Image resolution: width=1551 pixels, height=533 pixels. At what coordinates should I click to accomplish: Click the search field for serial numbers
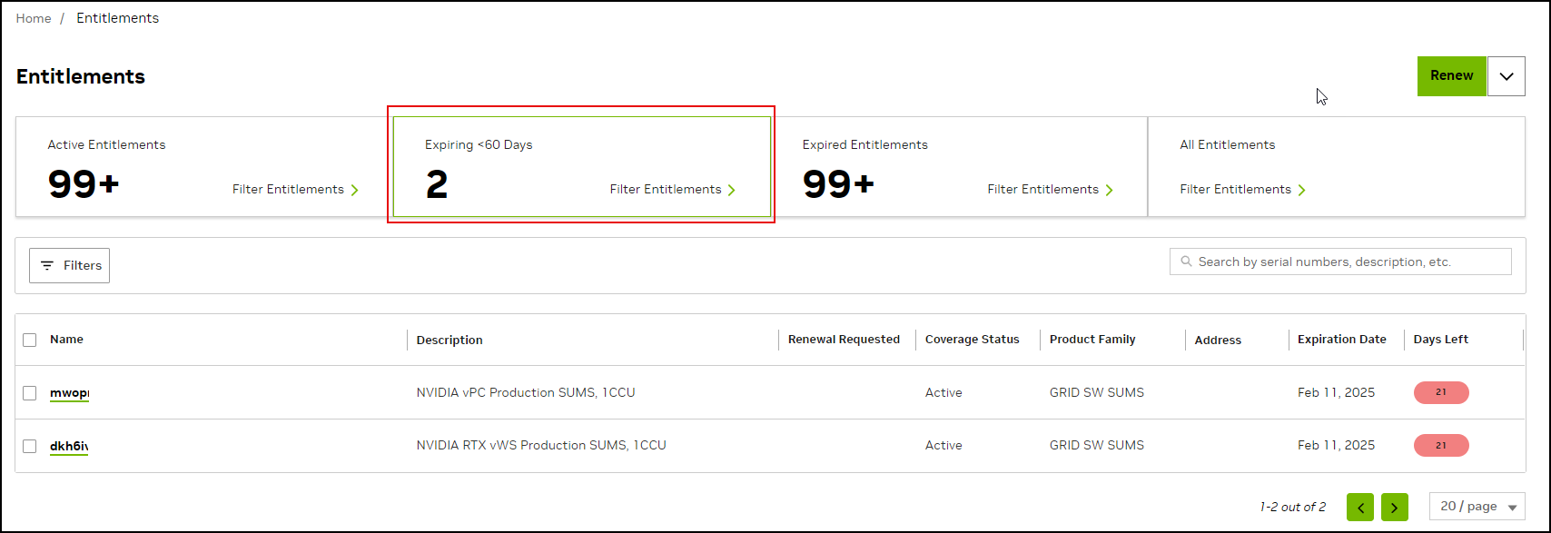coord(1340,262)
